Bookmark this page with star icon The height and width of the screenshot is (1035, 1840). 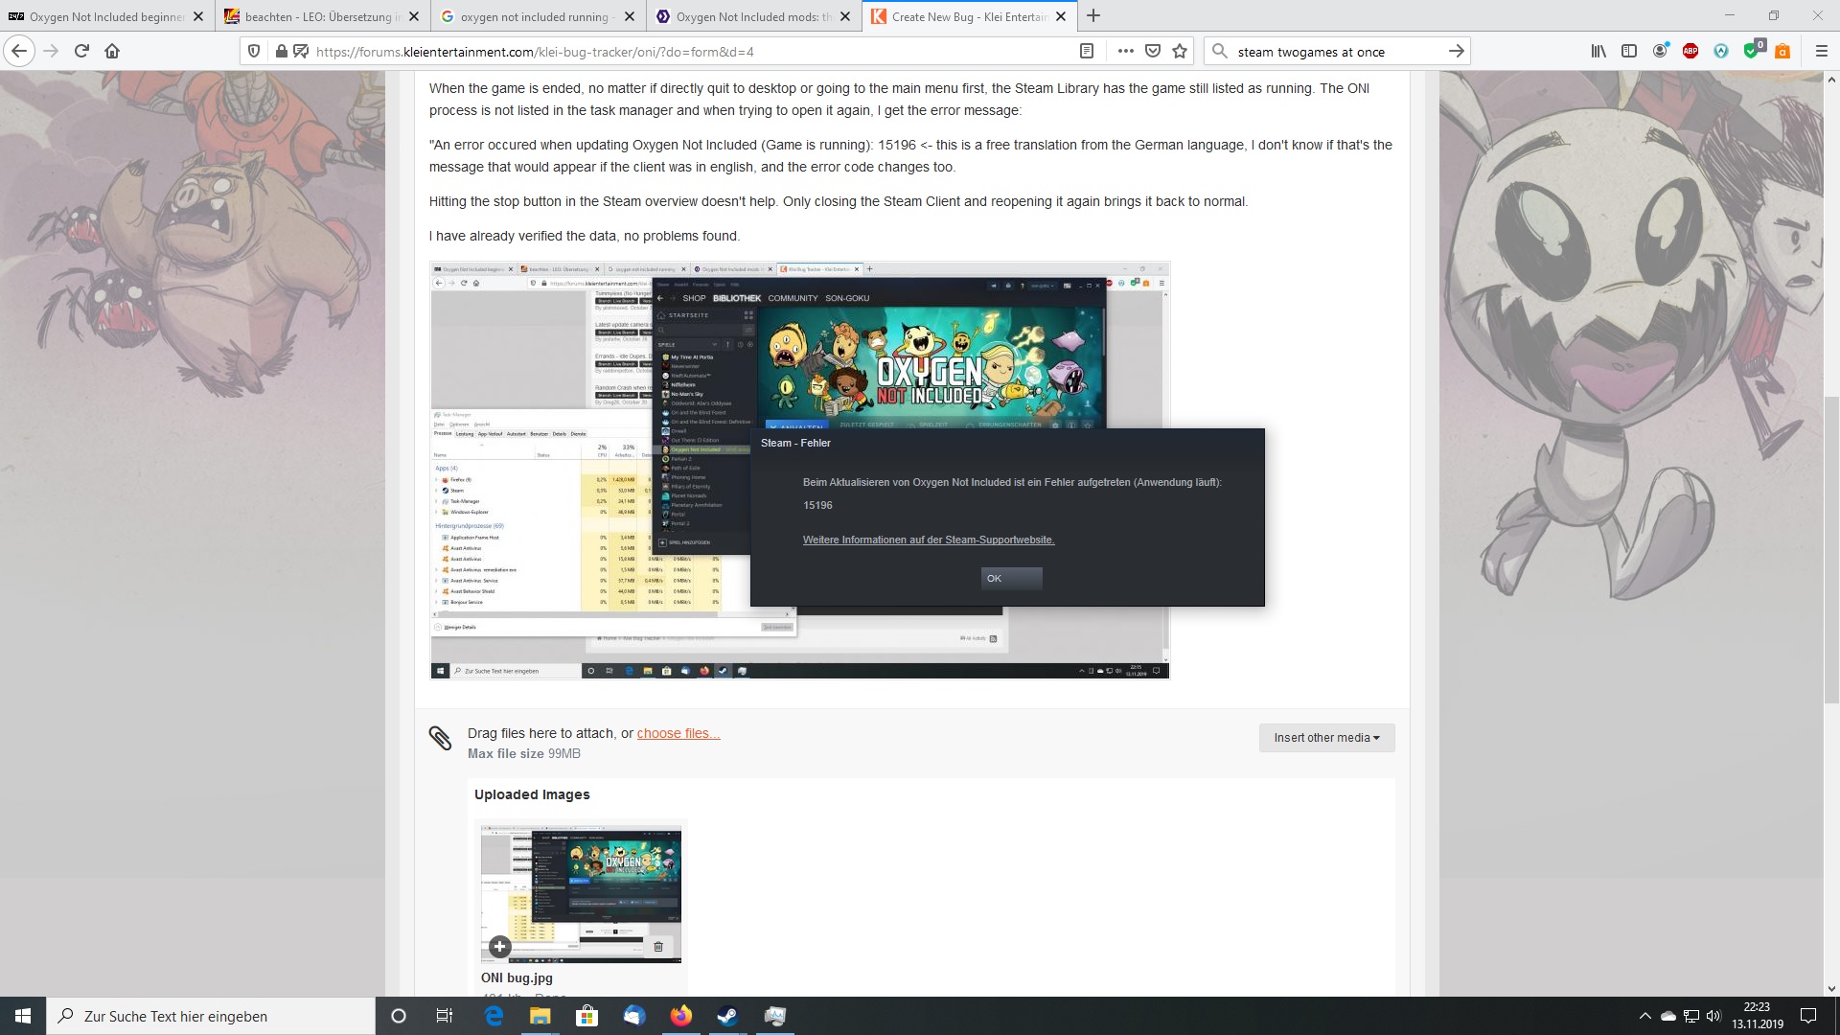[1180, 52]
